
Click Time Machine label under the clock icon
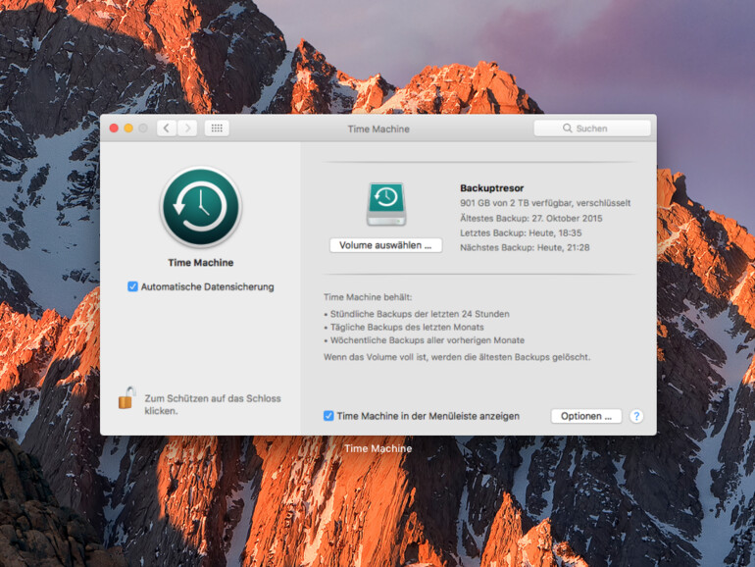click(x=201, y=263)
